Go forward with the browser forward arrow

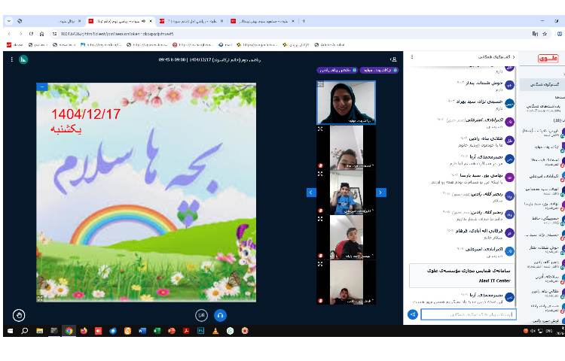[x=20, y=33]
